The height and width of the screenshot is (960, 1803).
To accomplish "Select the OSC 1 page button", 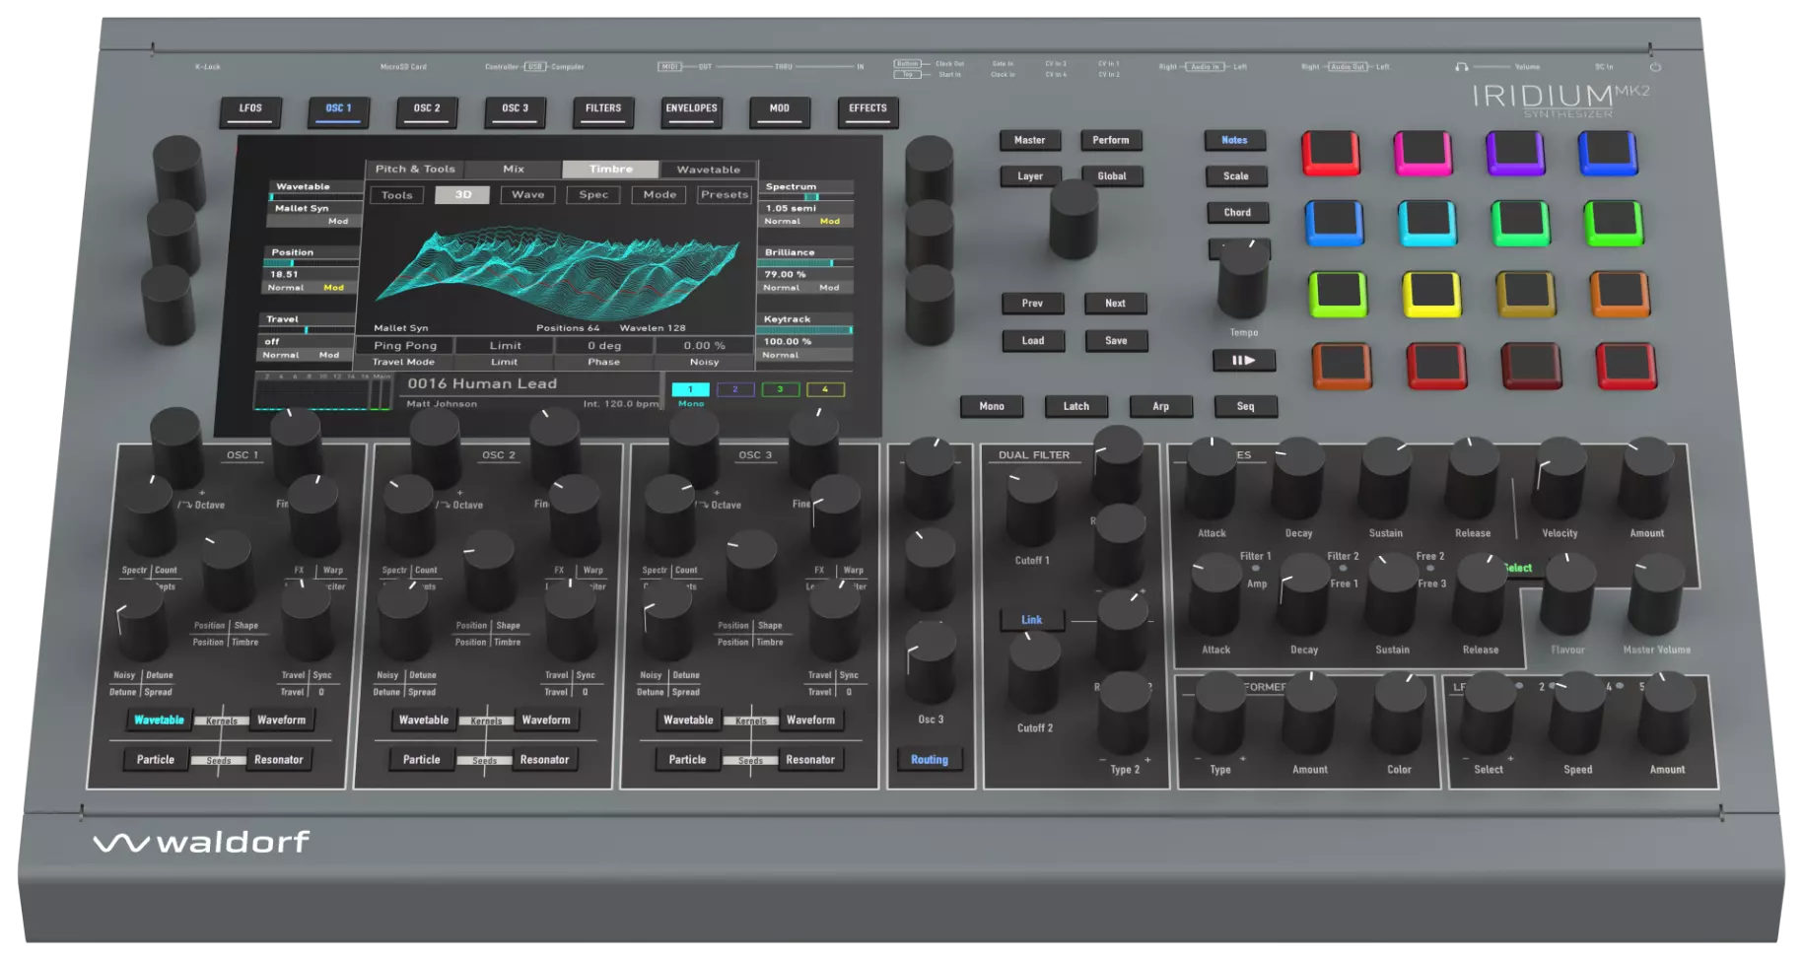I will tap(338, 109).
